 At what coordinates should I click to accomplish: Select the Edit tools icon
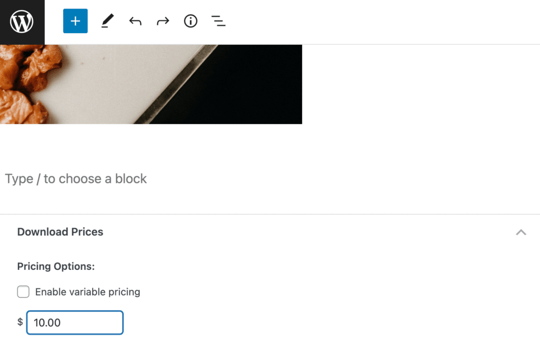107,21
